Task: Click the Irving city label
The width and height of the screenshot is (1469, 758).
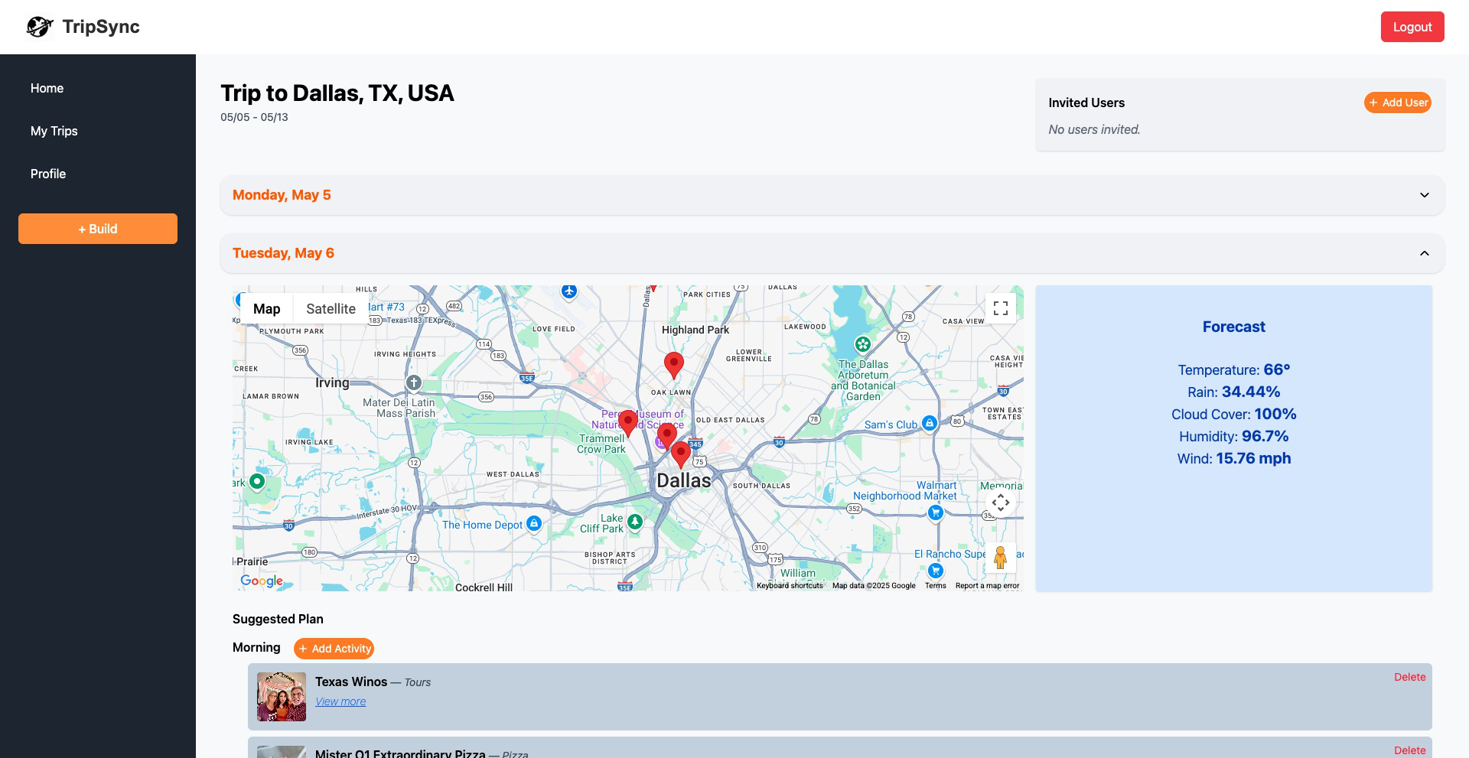Action: point(332,382)
